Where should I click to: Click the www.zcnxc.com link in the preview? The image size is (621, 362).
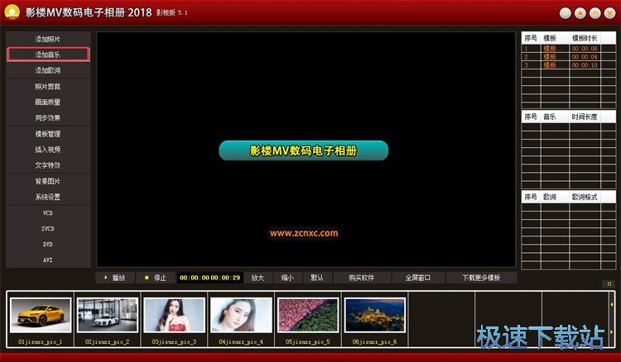pos(304,233)
